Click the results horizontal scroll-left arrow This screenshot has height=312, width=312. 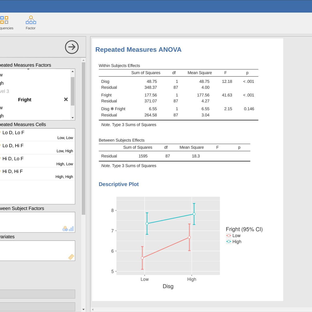[x=93, y=309]
